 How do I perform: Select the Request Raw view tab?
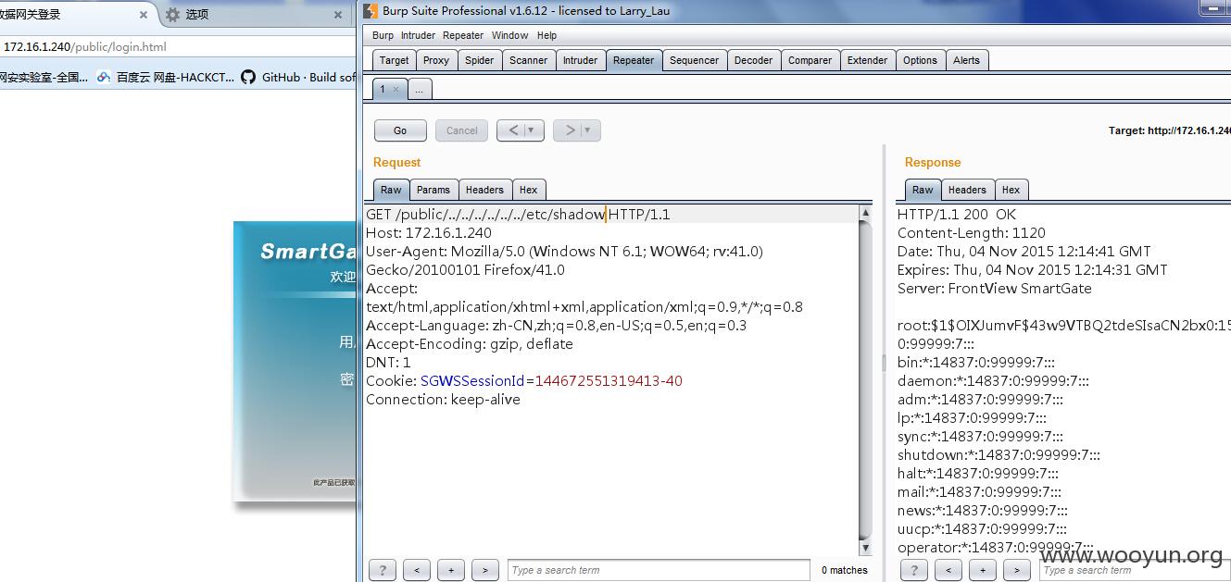coord(391,190)
